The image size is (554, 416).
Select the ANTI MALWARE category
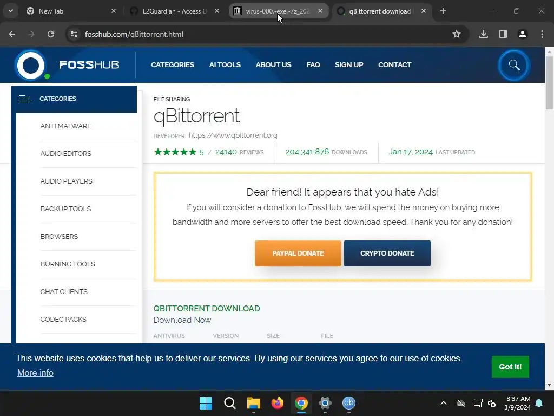click(x=65, y=126)
